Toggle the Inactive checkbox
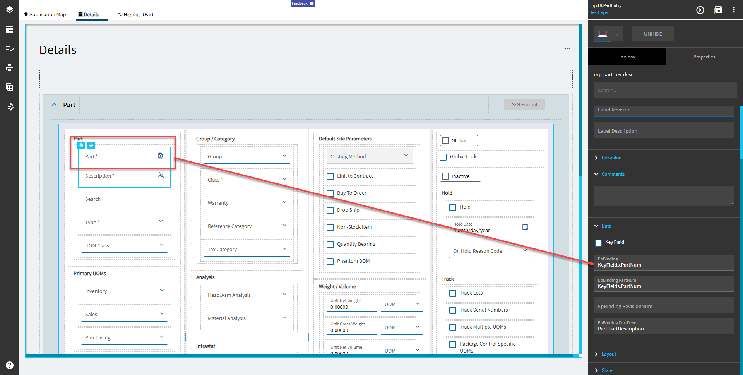 [x=446, y=176]
